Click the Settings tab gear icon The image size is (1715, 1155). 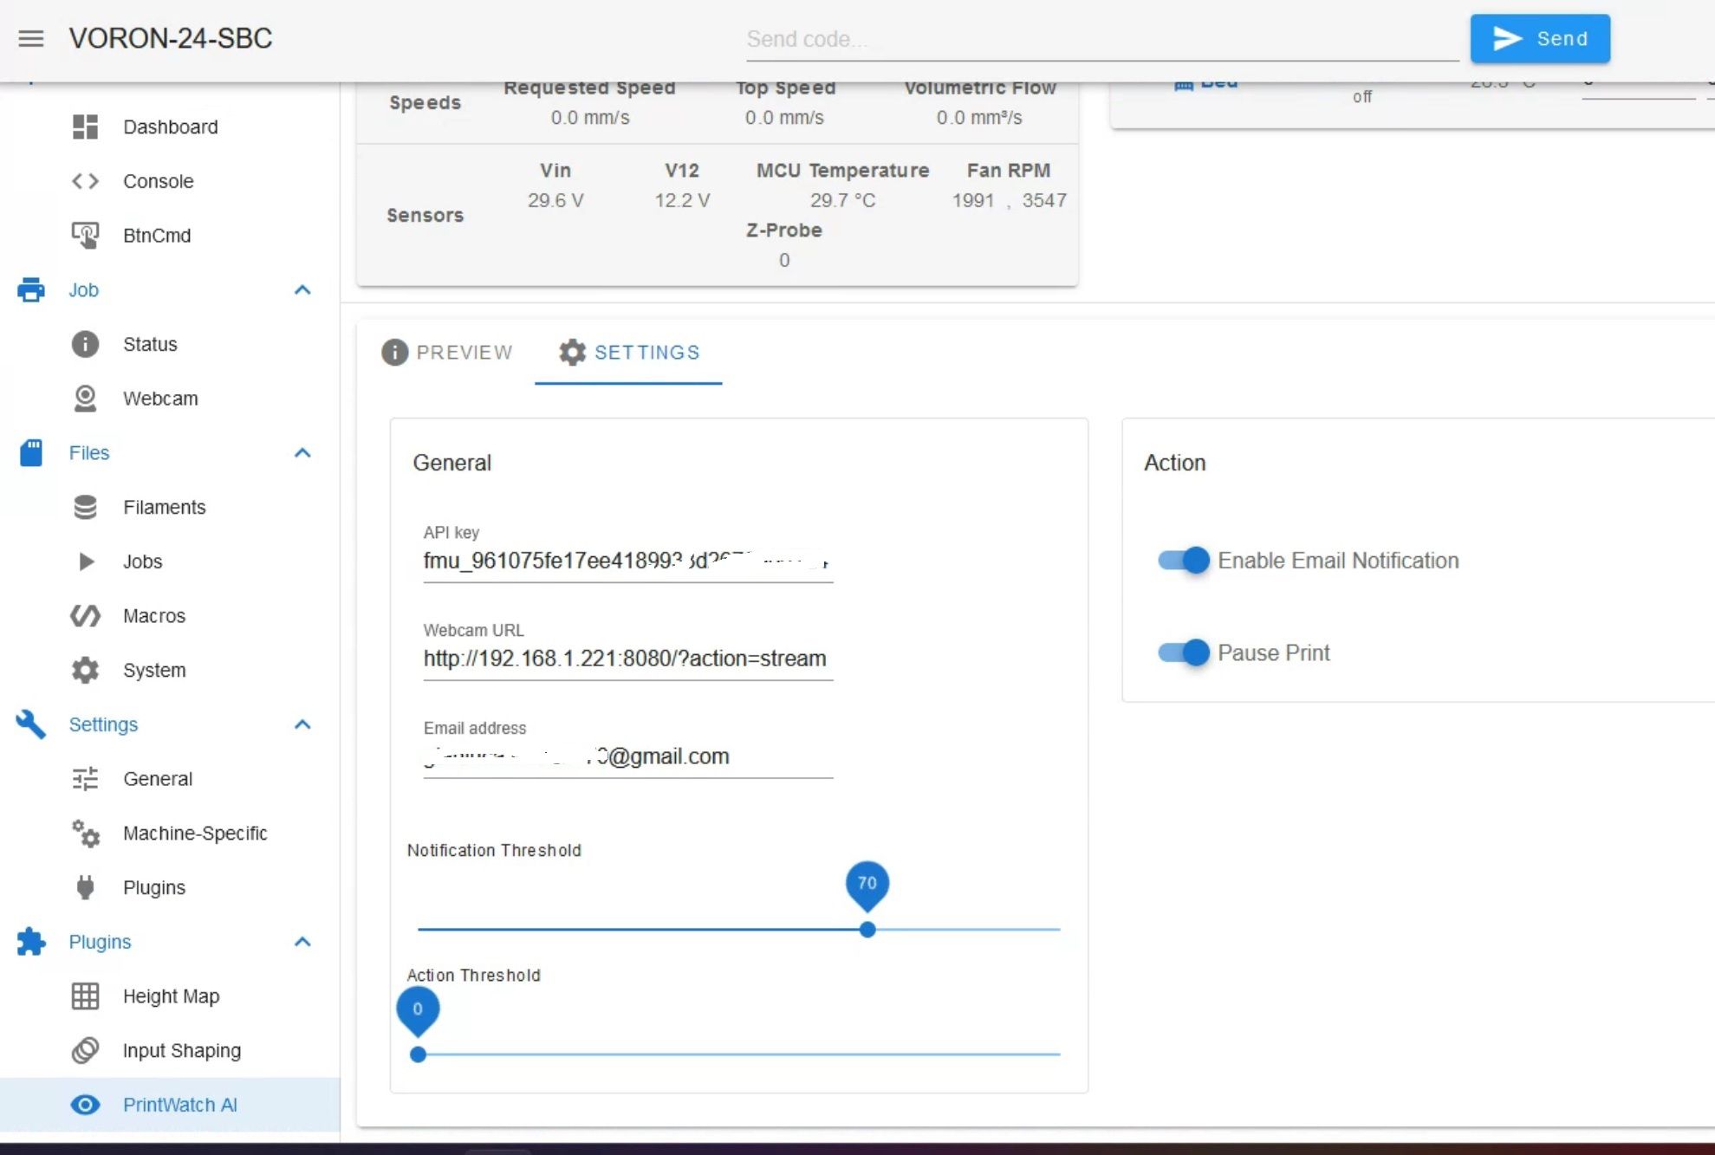(572, 352)
